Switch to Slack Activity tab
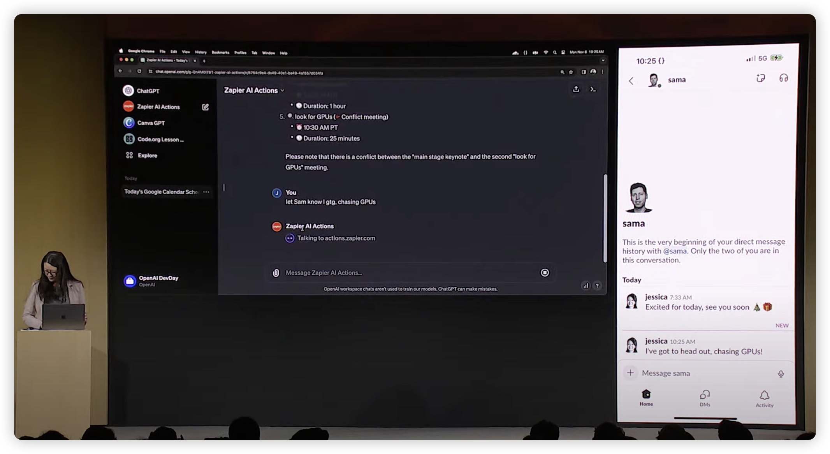 [765, 399]
